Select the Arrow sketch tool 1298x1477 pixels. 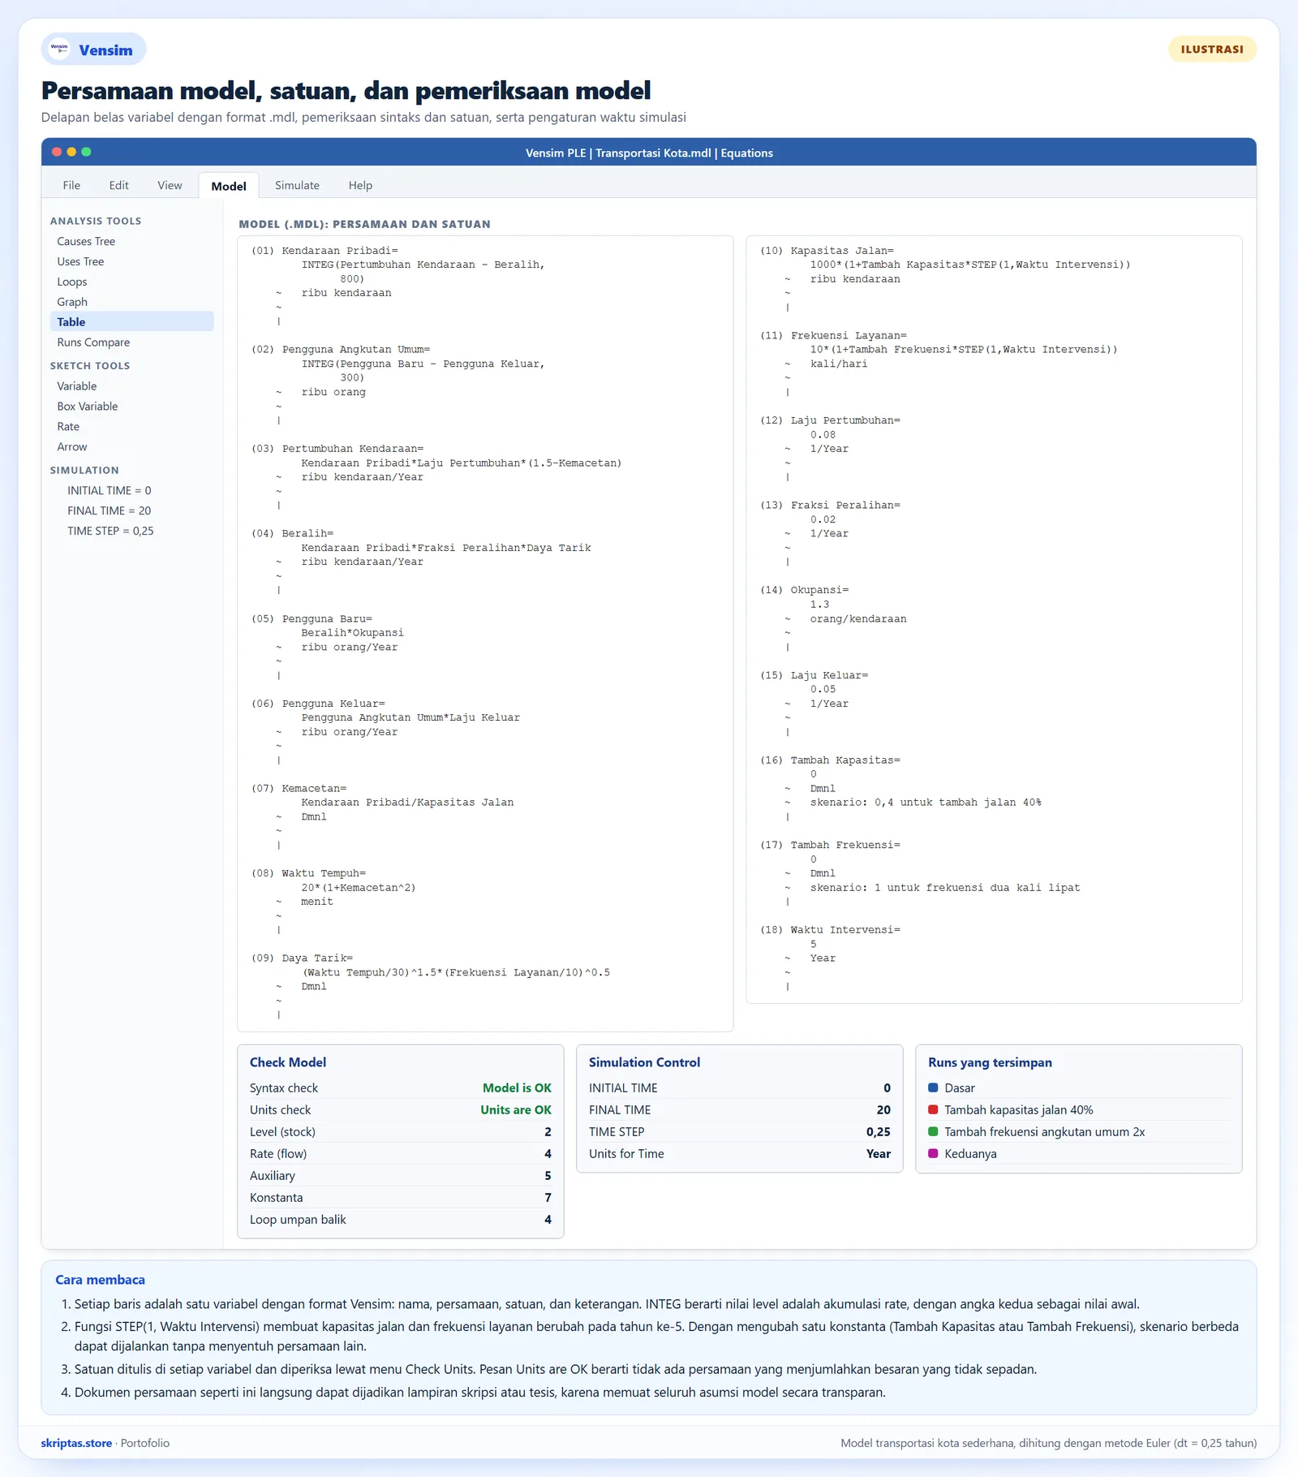pos(131,447)
